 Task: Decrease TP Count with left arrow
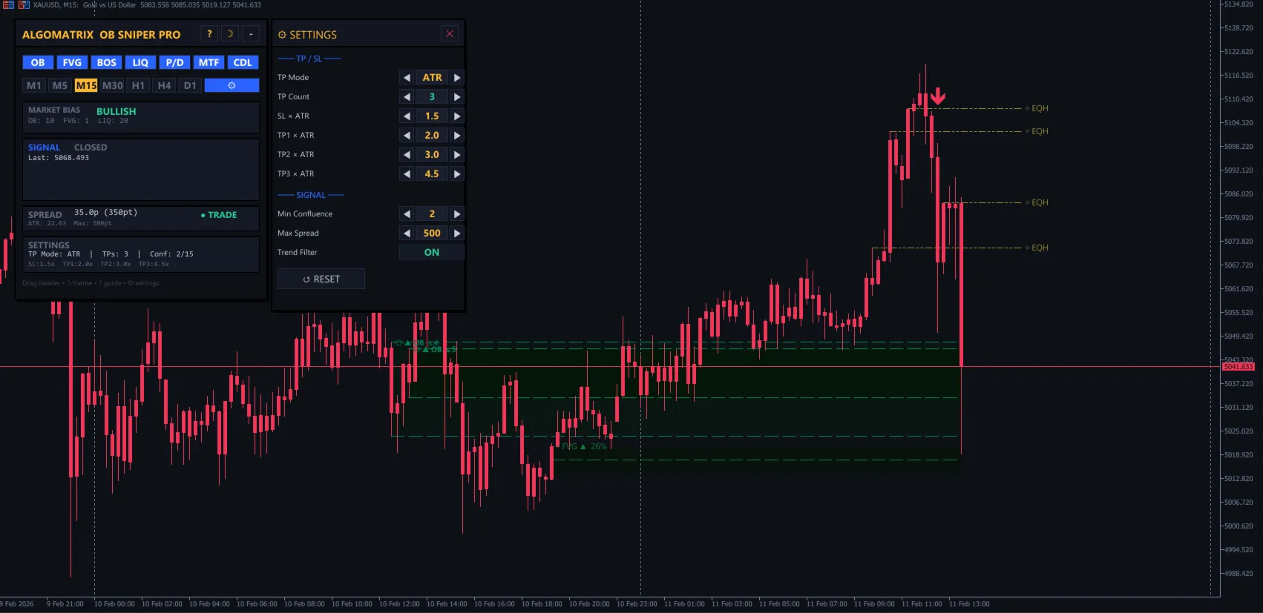pyautogui.click(x=407, y=96)
